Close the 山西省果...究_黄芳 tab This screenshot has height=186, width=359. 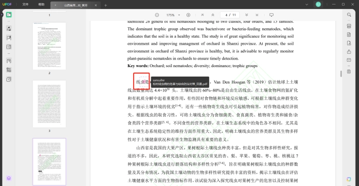coord(96,5)
